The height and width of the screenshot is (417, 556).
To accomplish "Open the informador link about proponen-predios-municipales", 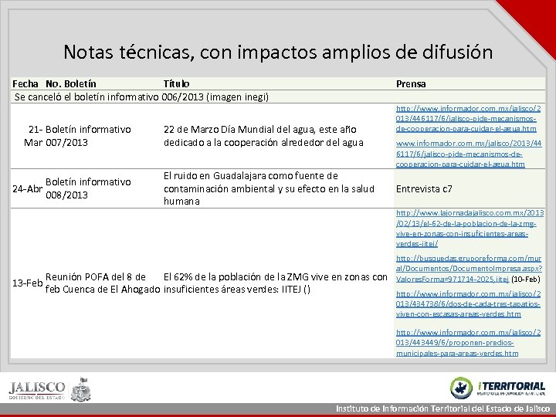I will [468, 343].
